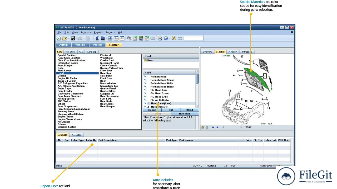Click the magnifier search icon in the toolbar
337x189 pixels.
pyautogui.click(x=129, y=38)
